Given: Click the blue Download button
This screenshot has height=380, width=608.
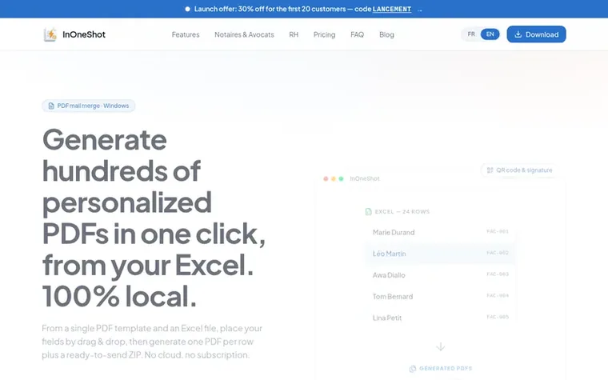Looking at the screenshot, I should tap(536, 34).
